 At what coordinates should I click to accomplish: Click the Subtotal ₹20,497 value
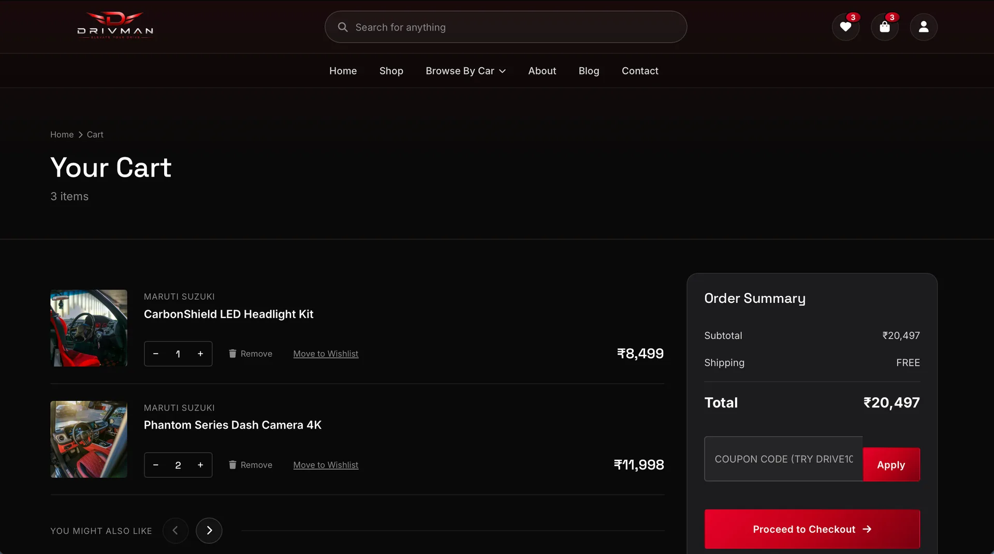tap(901, 336)
